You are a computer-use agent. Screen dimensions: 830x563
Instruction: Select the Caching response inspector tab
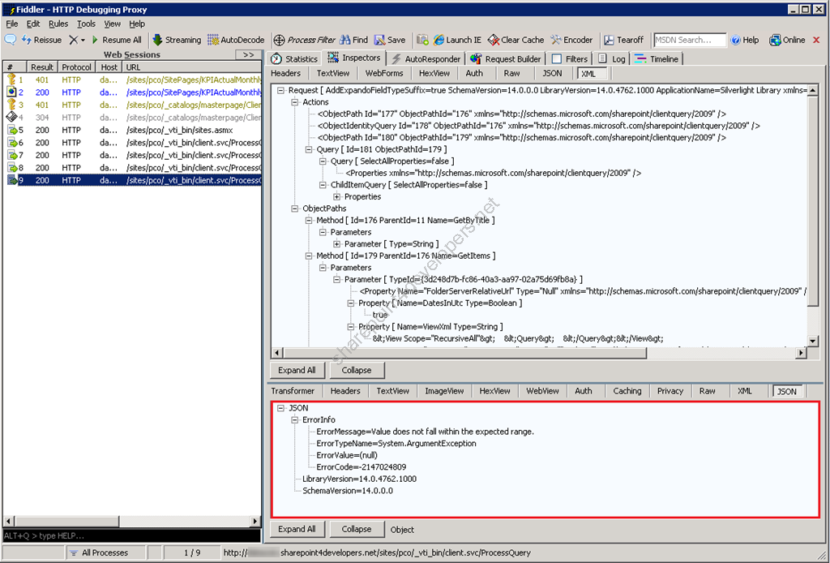click(627, 391)
